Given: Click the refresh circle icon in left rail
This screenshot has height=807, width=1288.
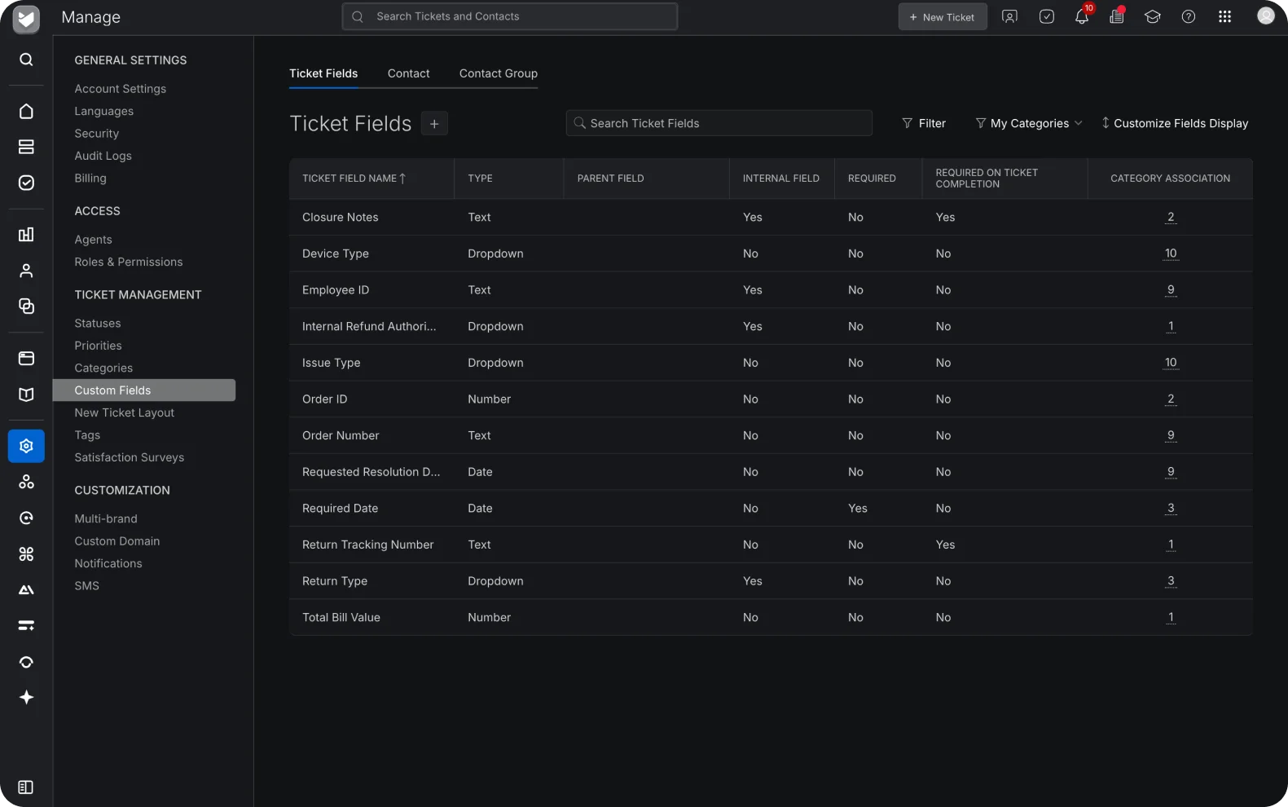Looking at the screenshot, I should coord(26,518).
